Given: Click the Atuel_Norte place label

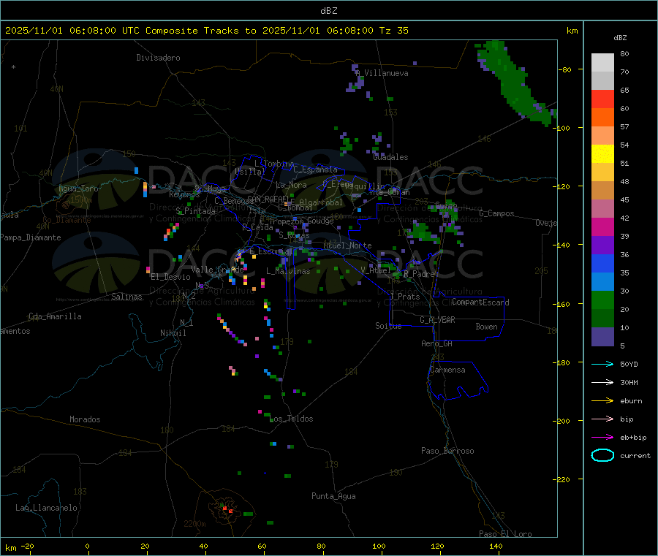Looking at the screenshot, I should (347, 245).
